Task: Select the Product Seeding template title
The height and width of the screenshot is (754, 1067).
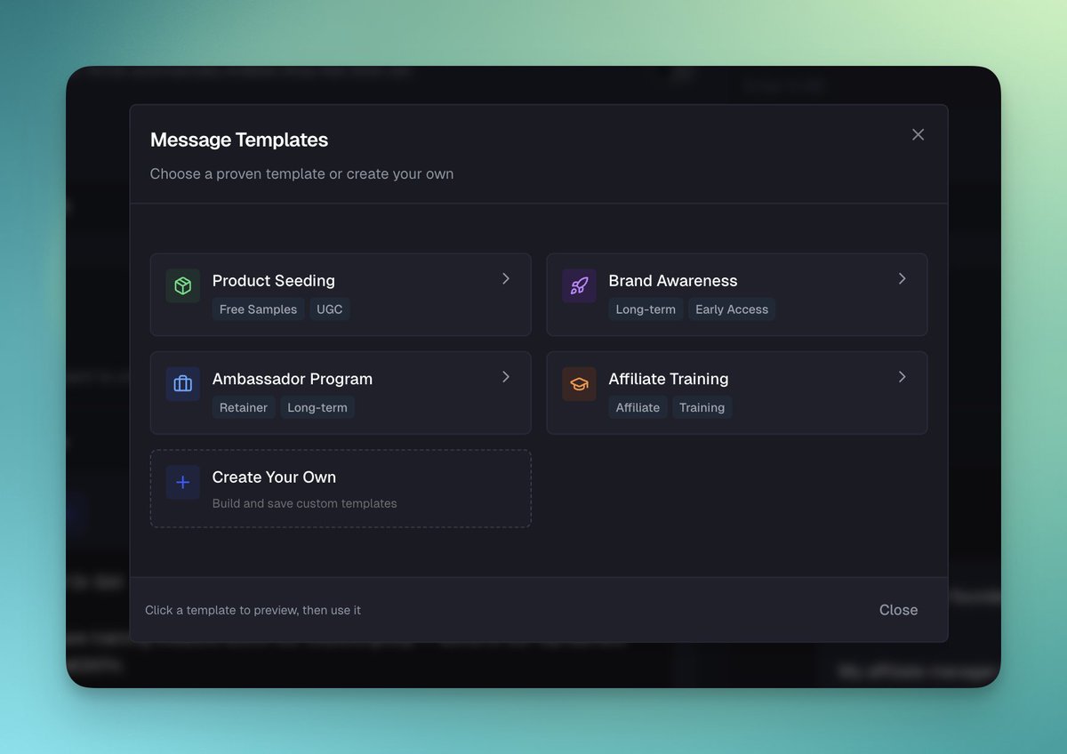Action: (x=274, y=281)
